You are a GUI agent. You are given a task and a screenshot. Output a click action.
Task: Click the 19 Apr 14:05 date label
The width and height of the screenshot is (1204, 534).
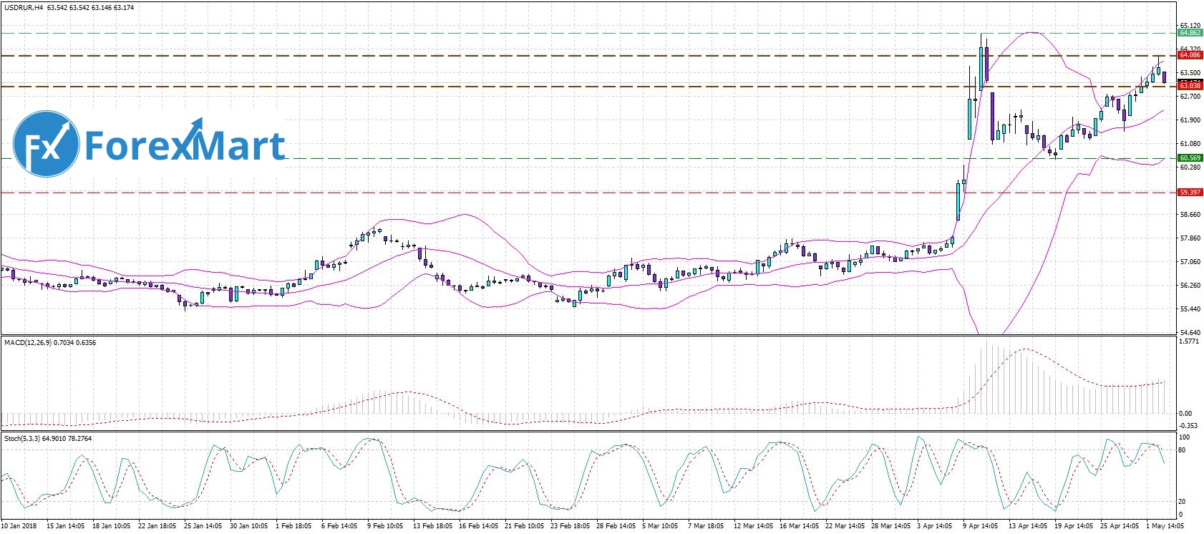1074,526
